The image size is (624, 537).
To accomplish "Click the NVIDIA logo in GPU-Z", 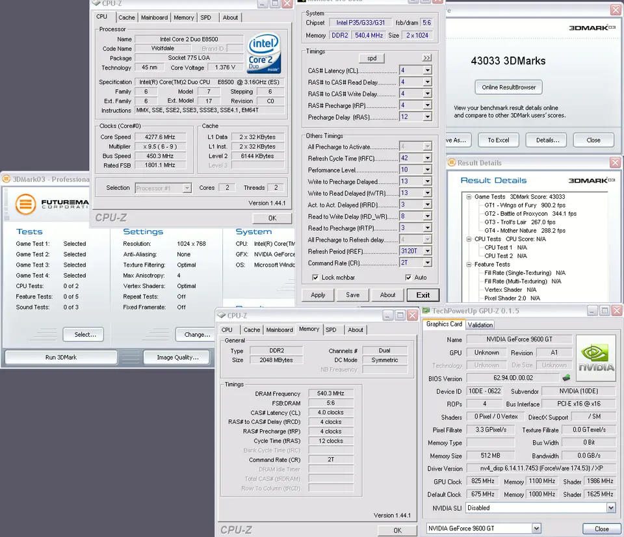I will 597,359.
